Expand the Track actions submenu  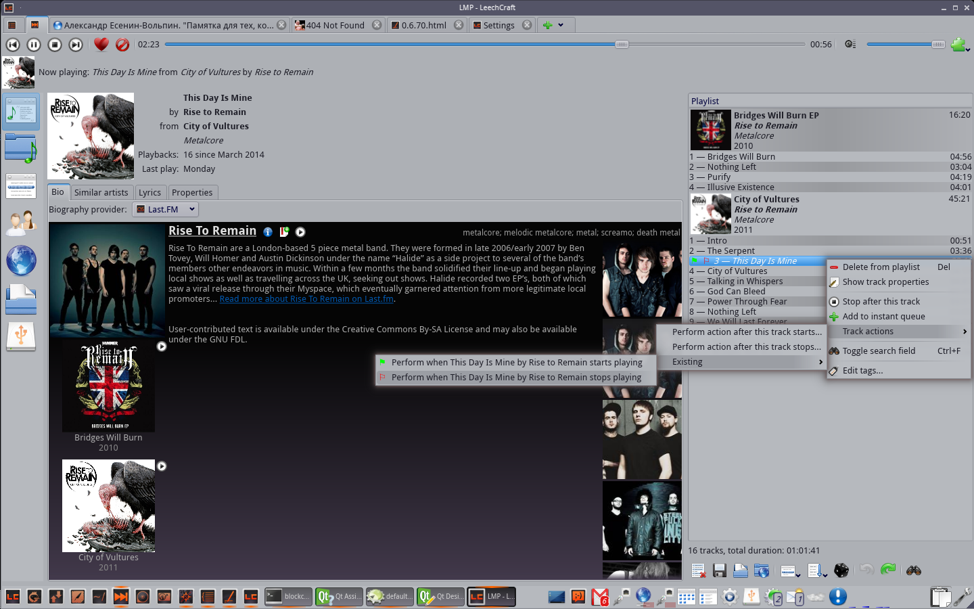pyautogui.click(x=899, y=332)
